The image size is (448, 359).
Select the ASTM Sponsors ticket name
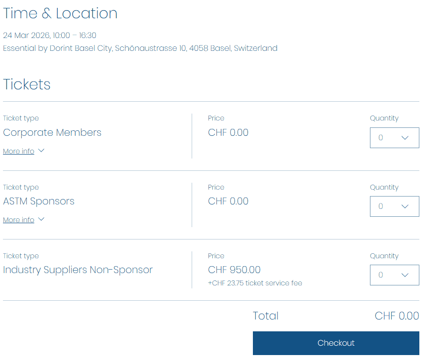click(39, 201)
